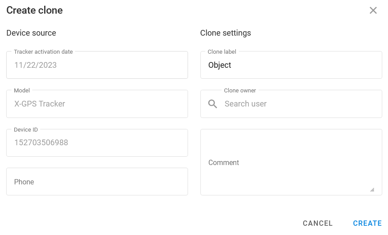Close the Create clone dialog

click(373, 11)
